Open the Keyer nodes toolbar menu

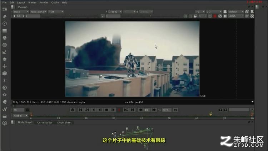tap(5, 52)
